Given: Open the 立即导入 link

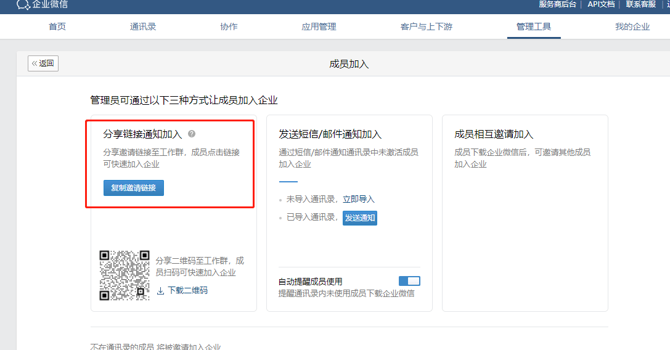Looking at the screenshot, I should tap(359, 199).
